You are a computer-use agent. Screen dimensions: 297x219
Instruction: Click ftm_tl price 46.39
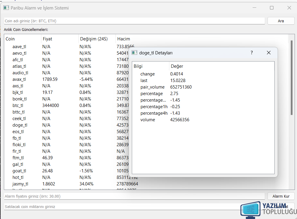47,158
